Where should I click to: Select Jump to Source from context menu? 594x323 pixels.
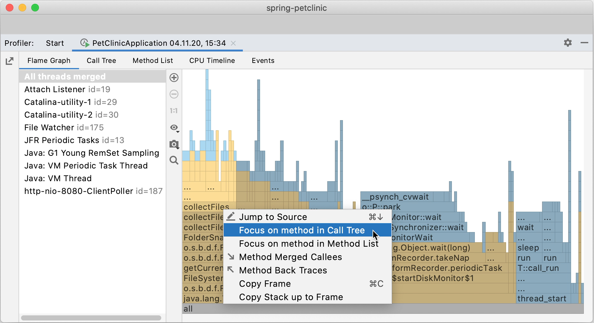pos(273,217)
